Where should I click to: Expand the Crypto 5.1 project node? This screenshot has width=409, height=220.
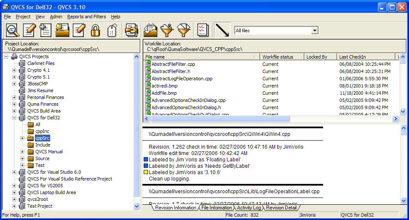click(x=14, y=77)
